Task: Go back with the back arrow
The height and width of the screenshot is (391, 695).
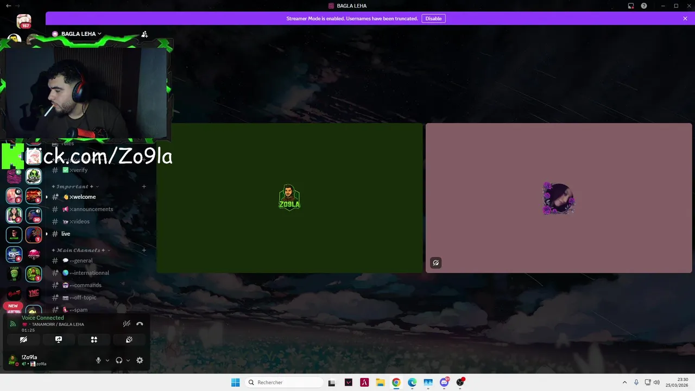Action: pos(8,6)
